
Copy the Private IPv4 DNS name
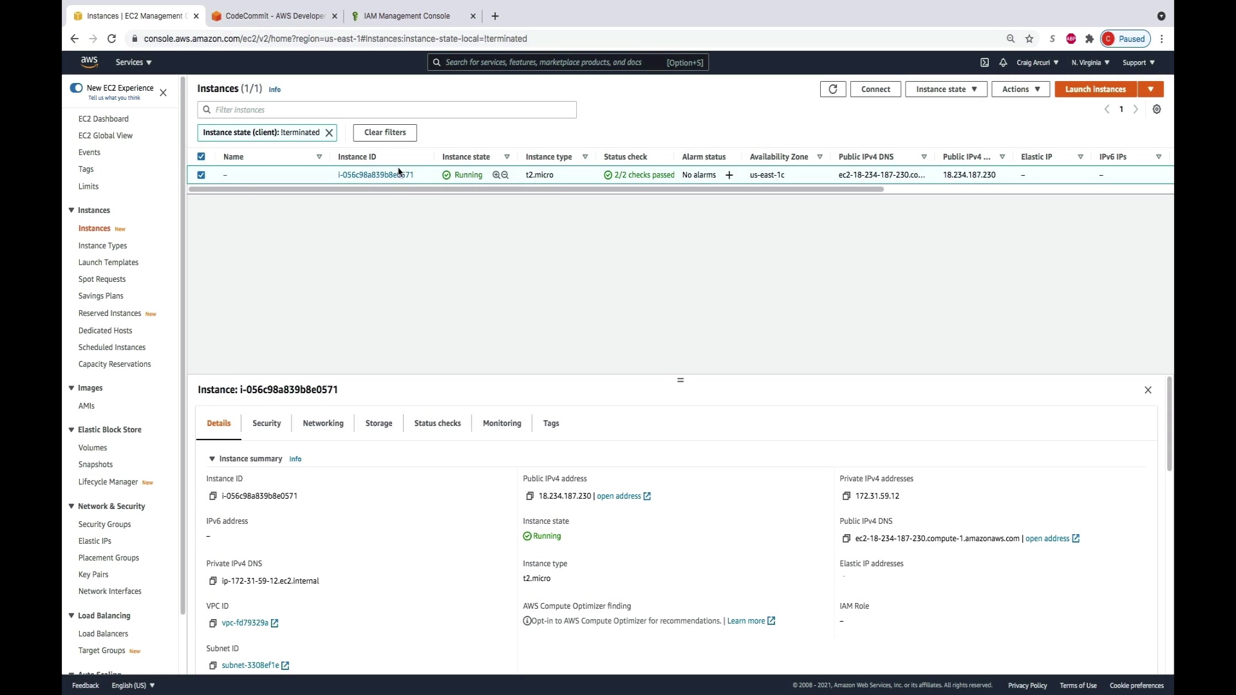coord(213,581)
